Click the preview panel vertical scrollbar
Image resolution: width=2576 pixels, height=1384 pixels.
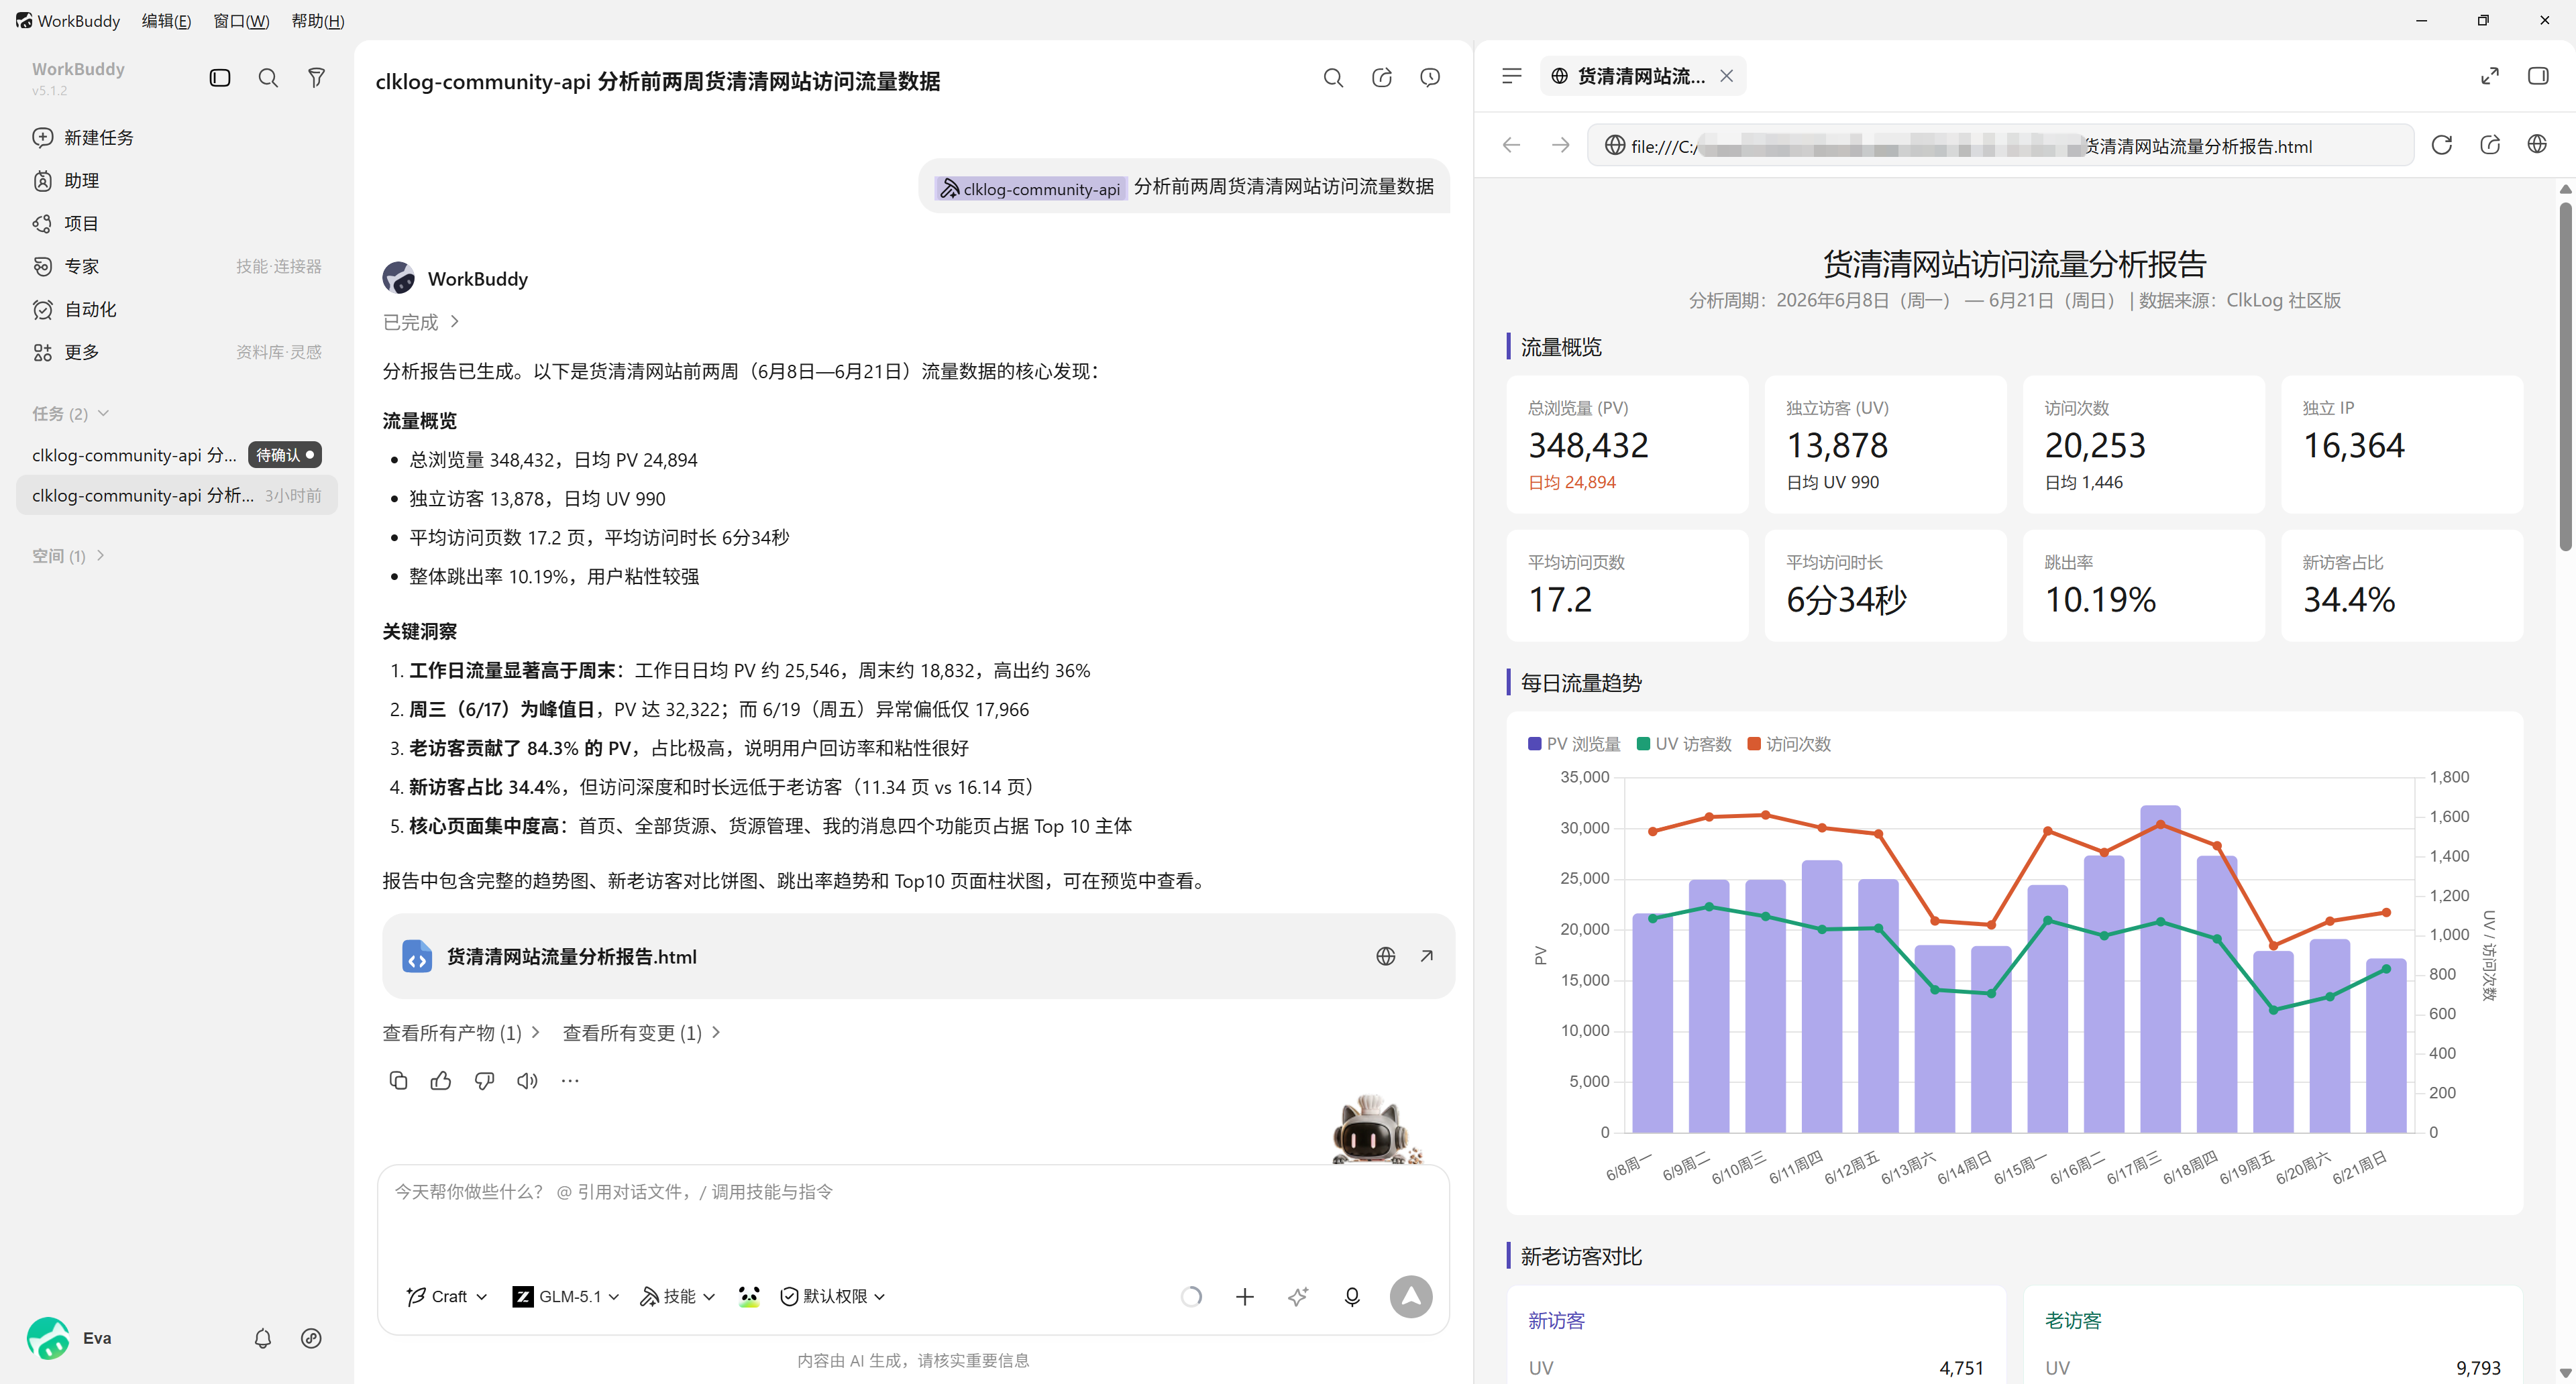point(2566,376)
